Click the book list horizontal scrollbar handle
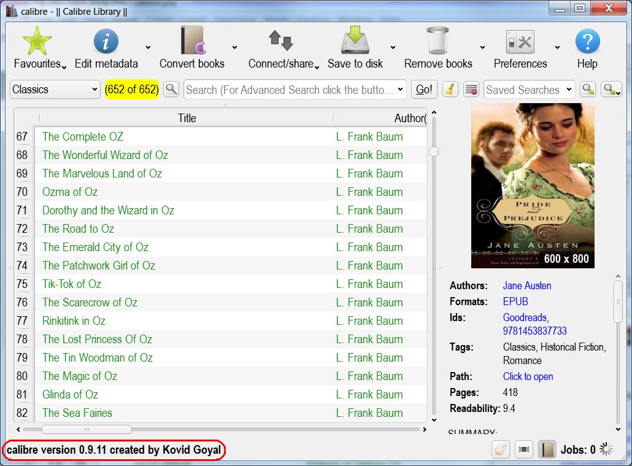 tap(87, 429)
